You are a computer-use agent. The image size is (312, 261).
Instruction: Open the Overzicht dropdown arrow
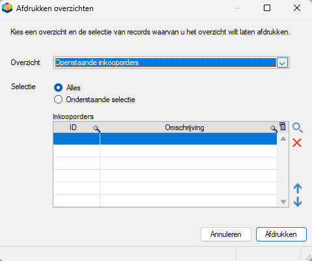coord(282,63)
